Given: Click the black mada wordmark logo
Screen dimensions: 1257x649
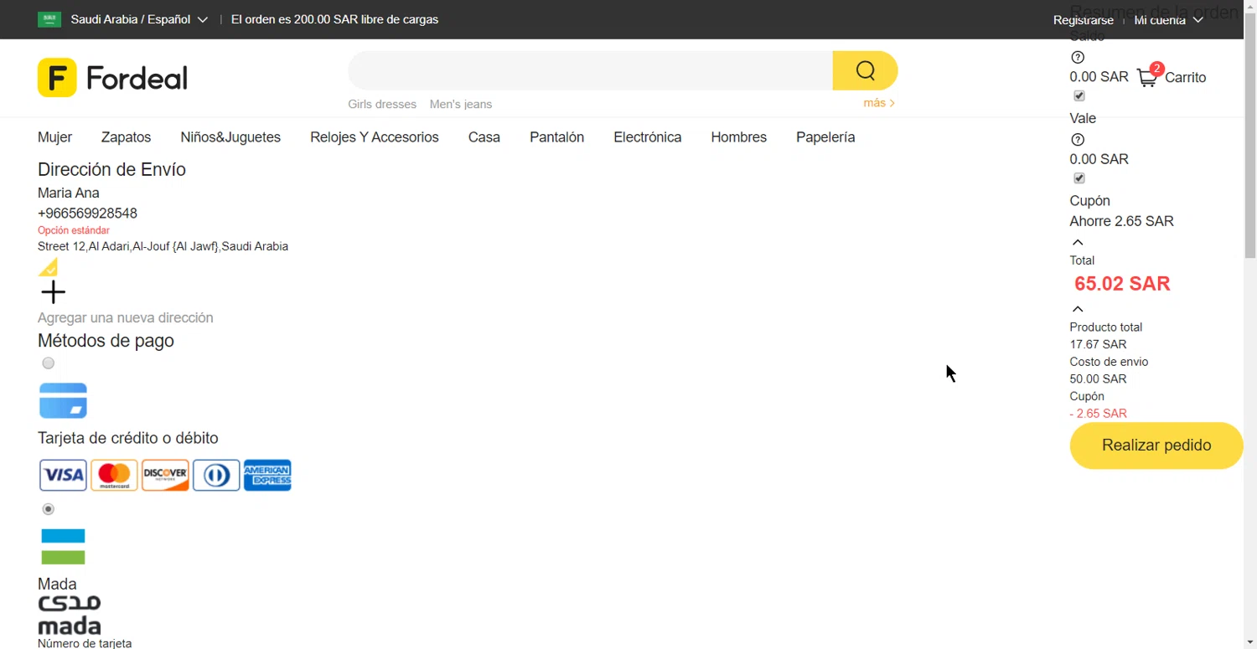Looking at the screenshot, I should tap(69, 615).
